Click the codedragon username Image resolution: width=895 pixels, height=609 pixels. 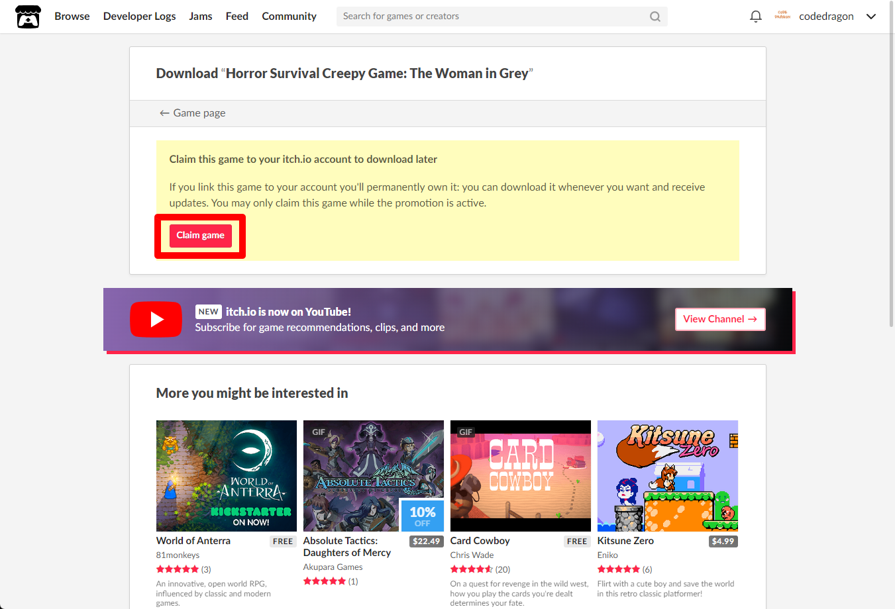coord(826,17)
